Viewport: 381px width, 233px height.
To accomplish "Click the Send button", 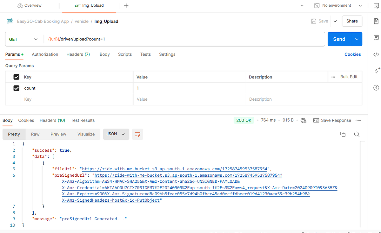I will 339,39.
